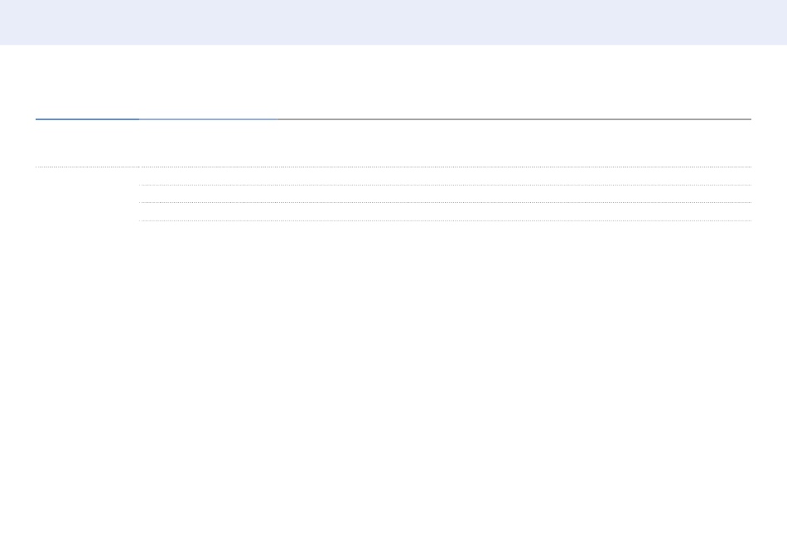Screen dimensions: 787x557
Task: Click the first column header cell
Action: coord(87,143)
